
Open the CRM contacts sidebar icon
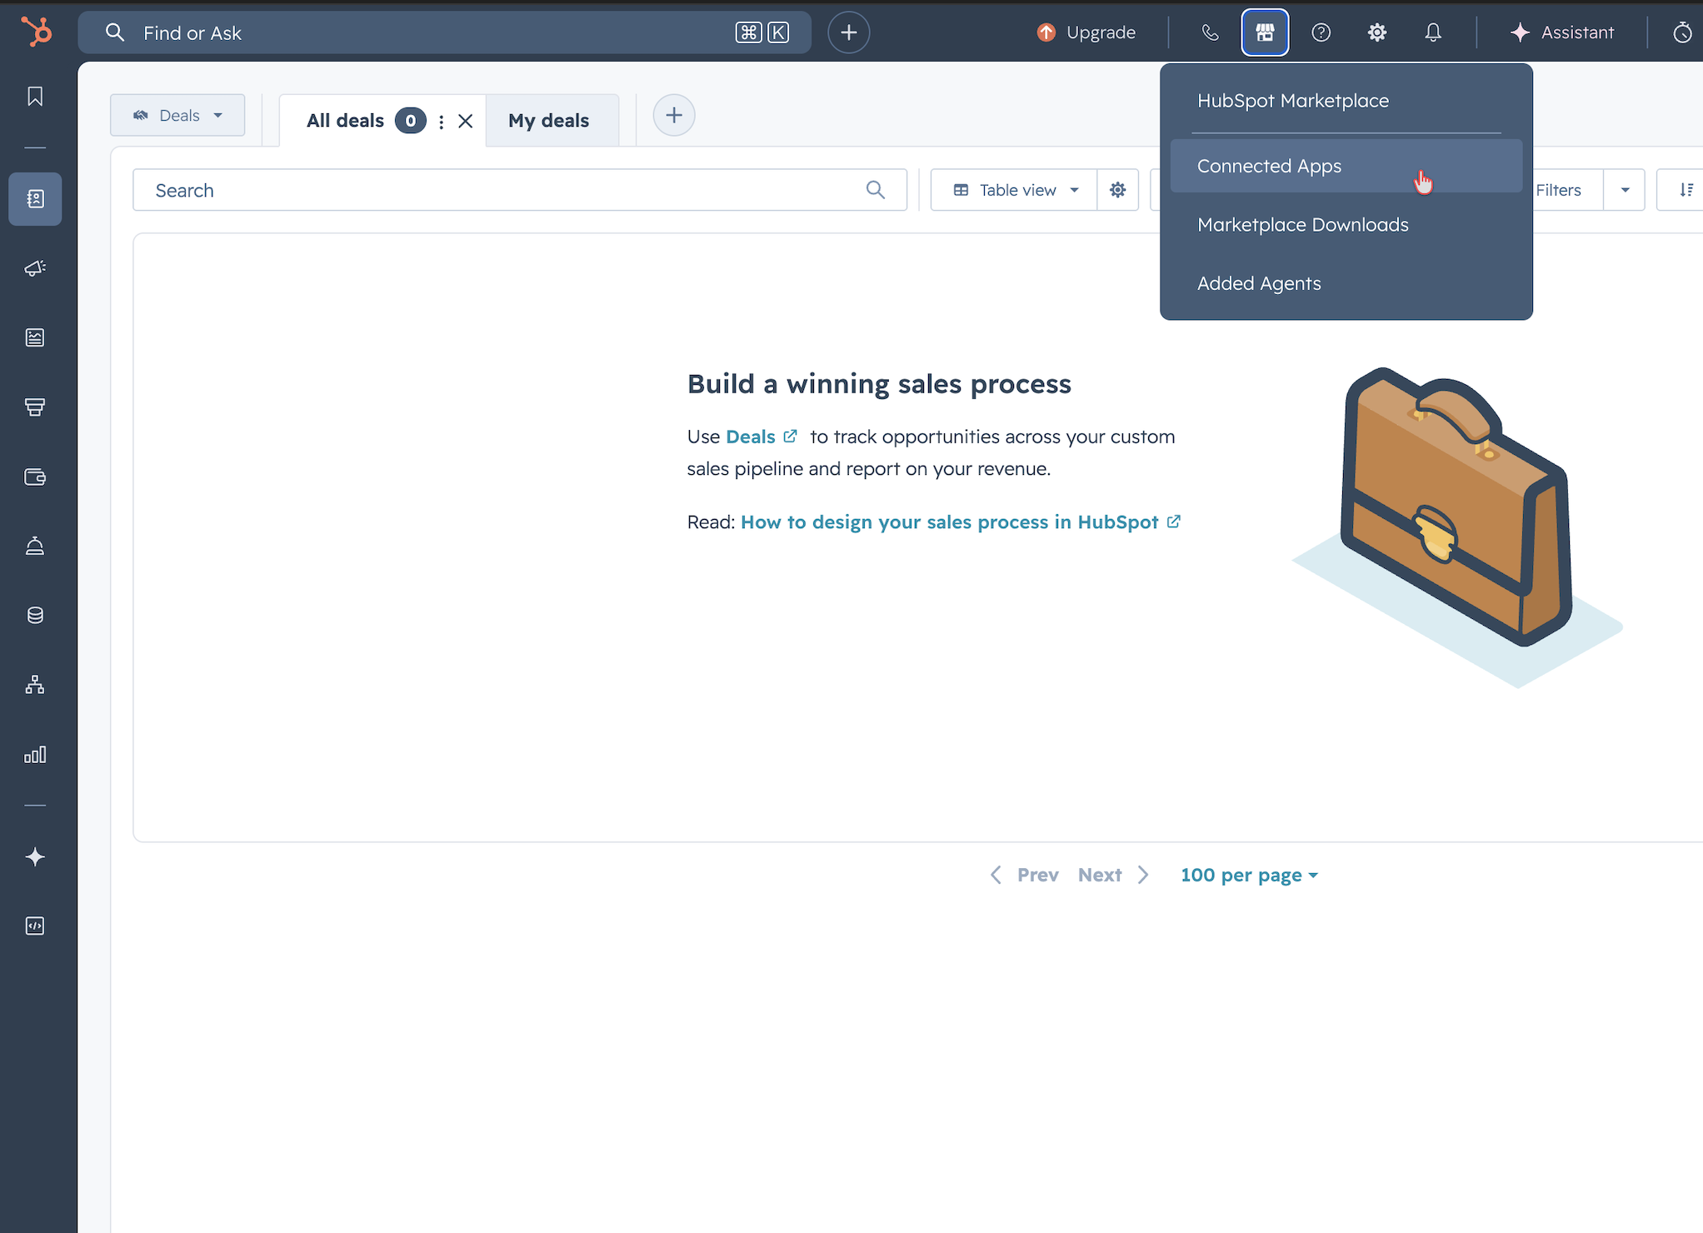35,199
